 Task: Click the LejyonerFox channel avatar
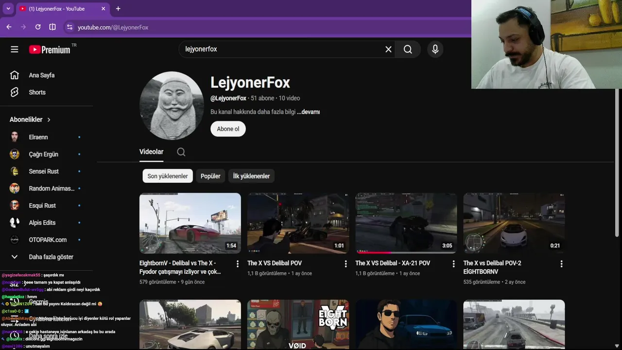172,105
